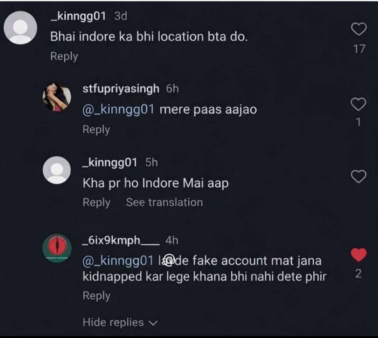The height and width of the screenshot is (338, 378).
Task: Reply to stfupriyasingh's comment
Action: (x=96, y=129)
